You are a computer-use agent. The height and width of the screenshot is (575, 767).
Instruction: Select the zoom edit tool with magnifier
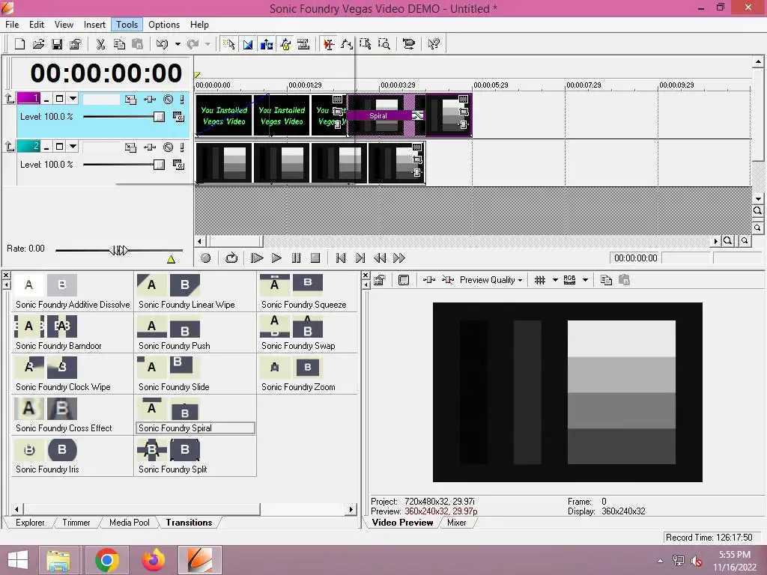tap(384, 44)
